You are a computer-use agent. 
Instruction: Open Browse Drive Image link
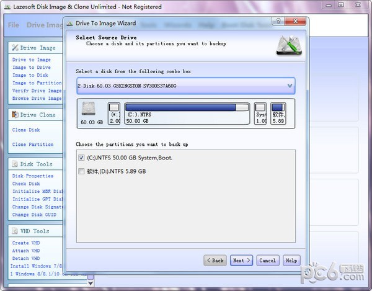[37, 99]
